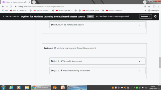Open course settings gear
The height and width of the screenshot is (90, 161).
tap(155, 16)
